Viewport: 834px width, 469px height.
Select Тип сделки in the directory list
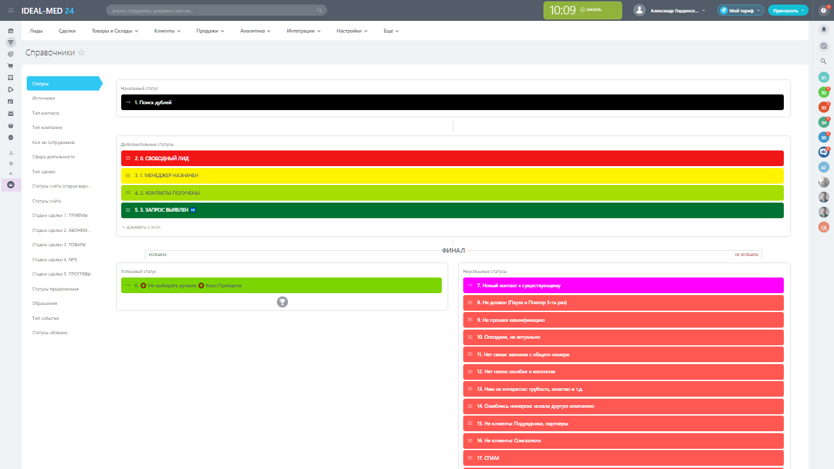[x=44, y=171]
